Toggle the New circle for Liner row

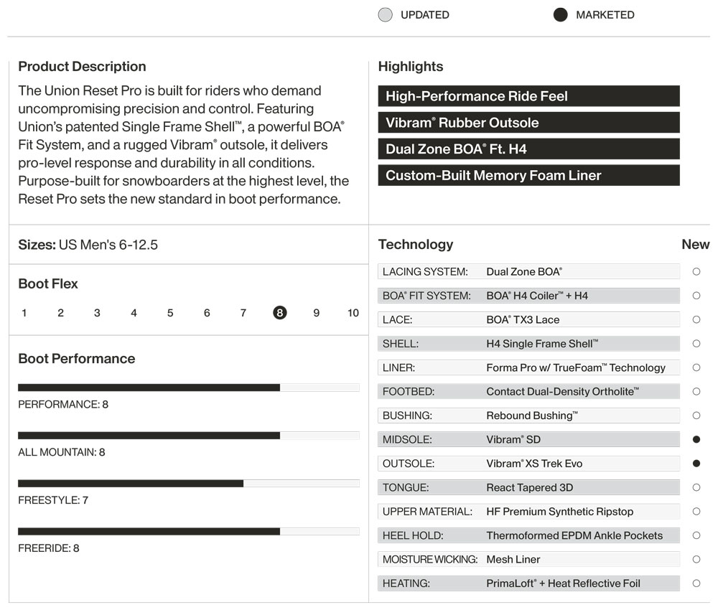click(x=696, y=367)
